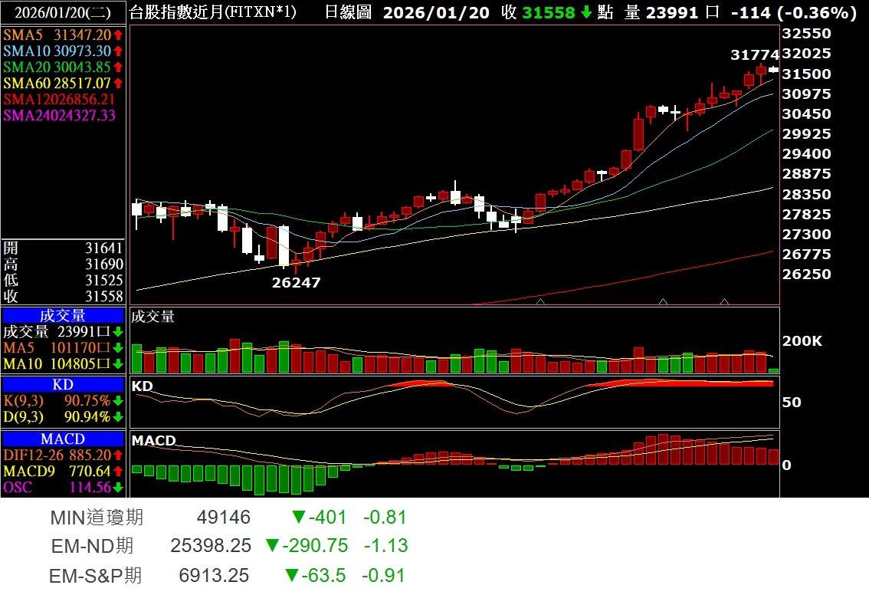Screen dimensions: 869x595
Task: Click the red up arrow beside SMA20
Action: pos(118,67)
